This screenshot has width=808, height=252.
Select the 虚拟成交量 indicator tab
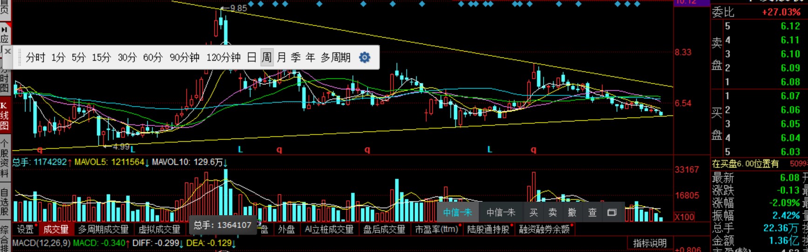pyautogui.click(x=159, y=229)
